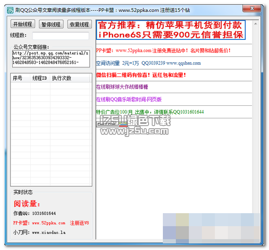This screenshot has height=250, width=269.
Task: Select the 线程ID column header
Action: (40, 78)
